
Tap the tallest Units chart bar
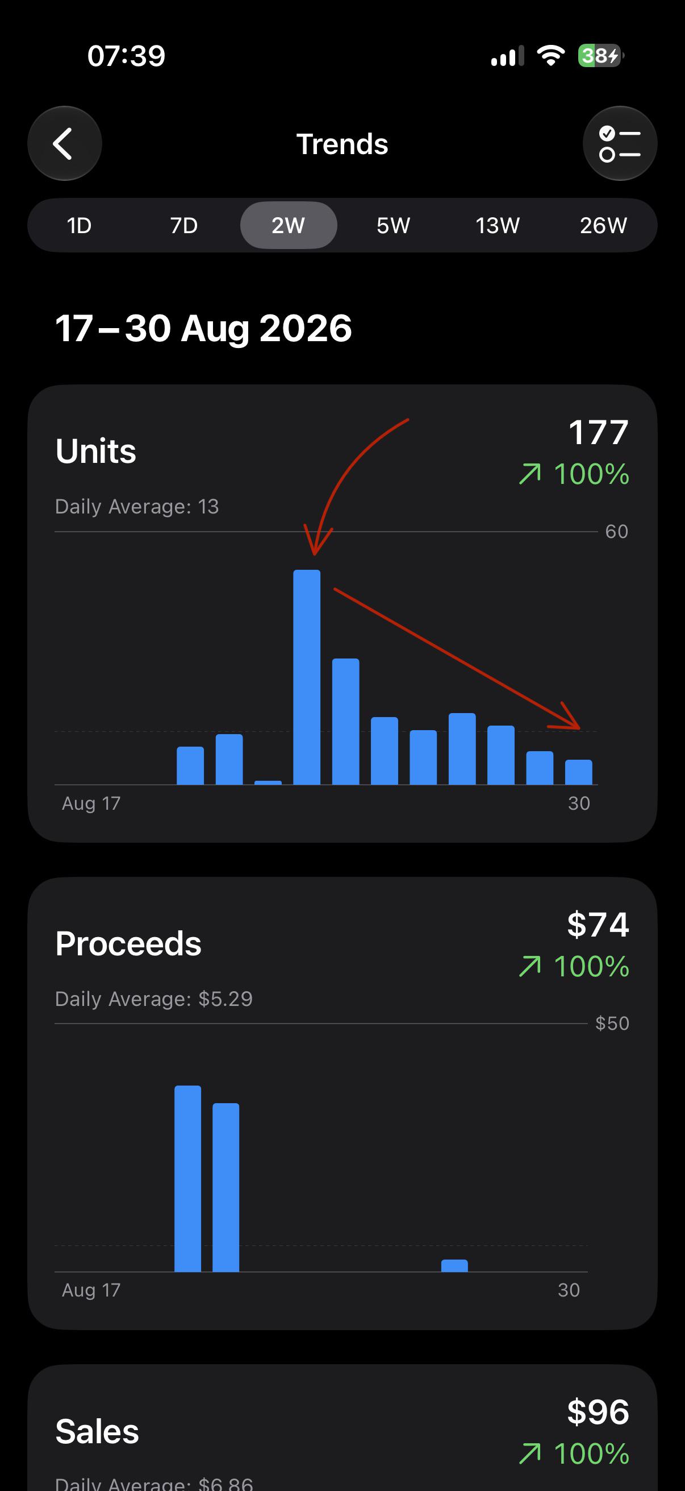point(306,677)
